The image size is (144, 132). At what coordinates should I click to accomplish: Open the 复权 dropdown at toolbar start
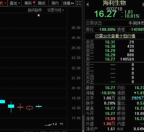[x=3, y=3]
